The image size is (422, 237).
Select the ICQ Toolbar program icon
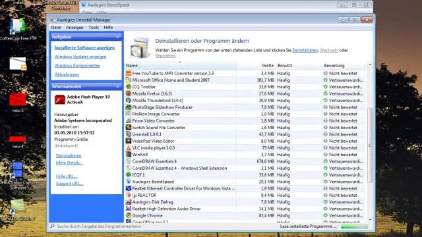point(129,86)
